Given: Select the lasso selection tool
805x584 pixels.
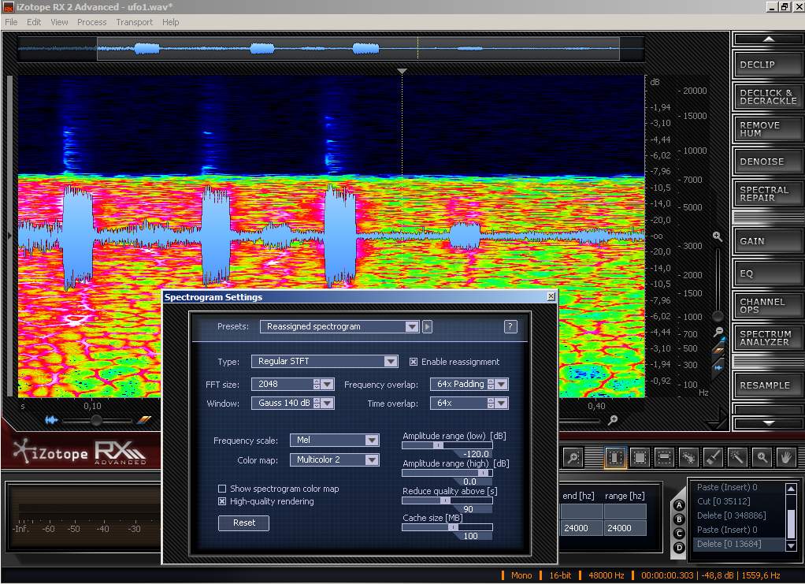Looking at the screenshot, I should 689,456.
